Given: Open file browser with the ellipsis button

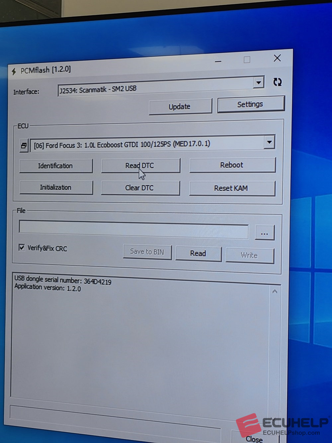Looking at the screenshot, I should (265, 233).
